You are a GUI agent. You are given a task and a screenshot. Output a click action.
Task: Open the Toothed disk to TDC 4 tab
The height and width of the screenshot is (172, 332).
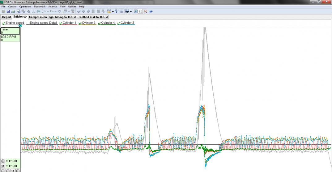pos(93,17)
